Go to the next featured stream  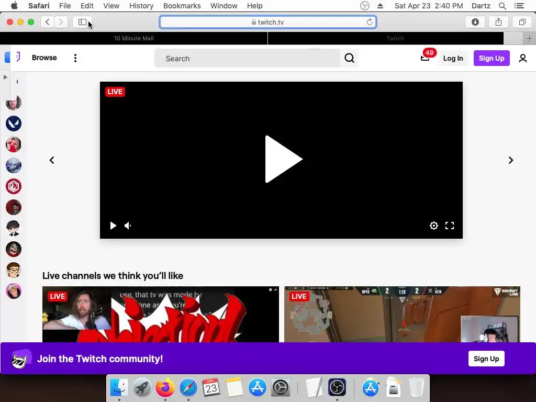click(x=511, y=160)
